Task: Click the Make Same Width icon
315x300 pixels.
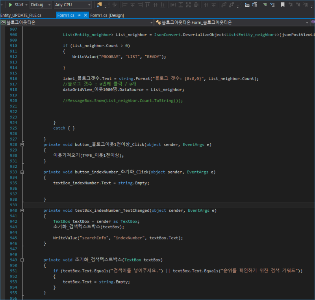Action: [x=173, y=5]
